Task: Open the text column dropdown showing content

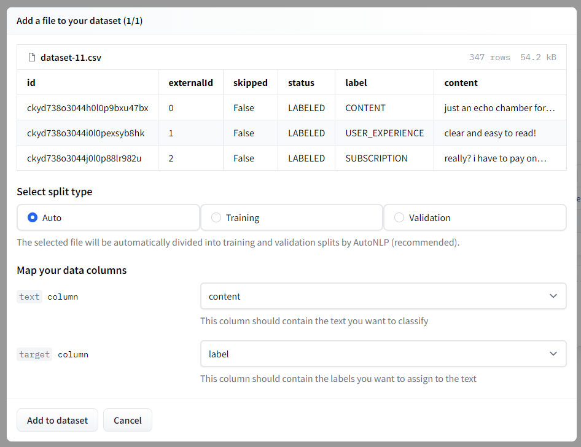Action: click(383, 297)
